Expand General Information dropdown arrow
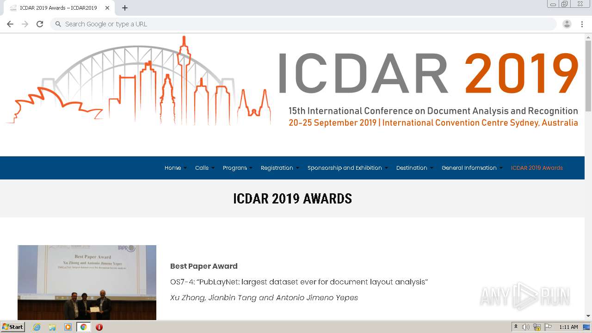The height and width of the screenshot is (333, 592). point(501,168)
